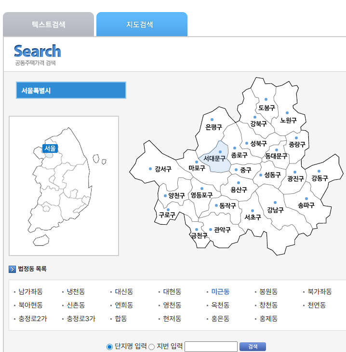This screenshot has height=352, width=346.
Task: Select 충정로3가 link
Action: click(x=81, y=319)
